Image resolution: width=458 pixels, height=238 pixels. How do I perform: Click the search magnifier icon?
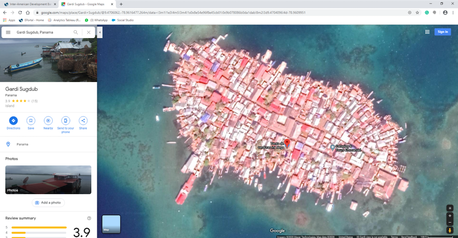[x=76, y=32]
